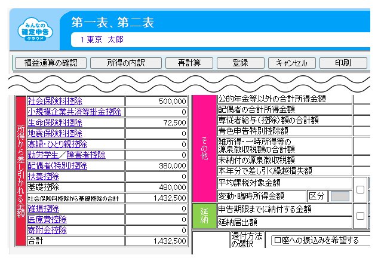
Task: Click 変動・臨時所得金額 label
Action: tap(251, 196)
